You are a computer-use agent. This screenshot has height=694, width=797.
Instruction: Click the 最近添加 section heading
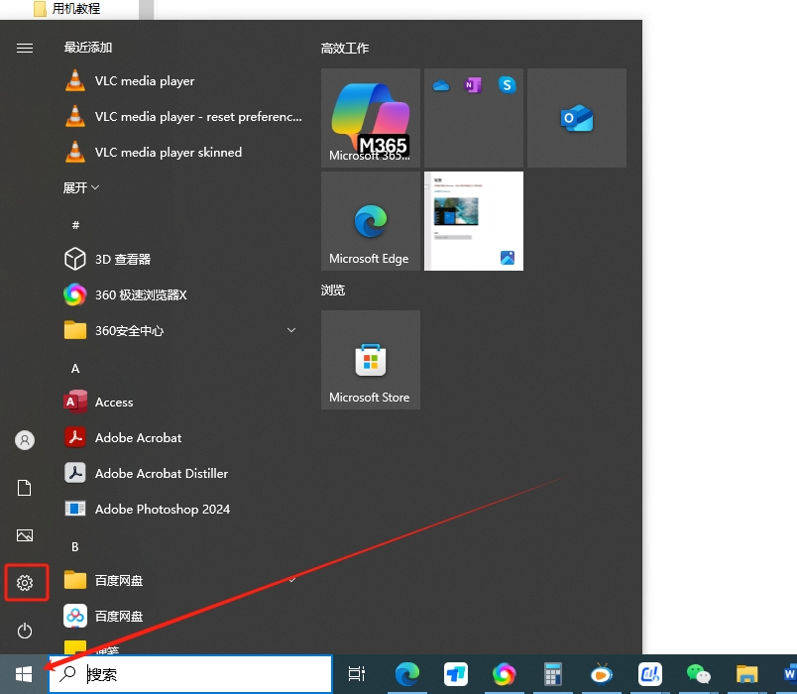(88, 48)
